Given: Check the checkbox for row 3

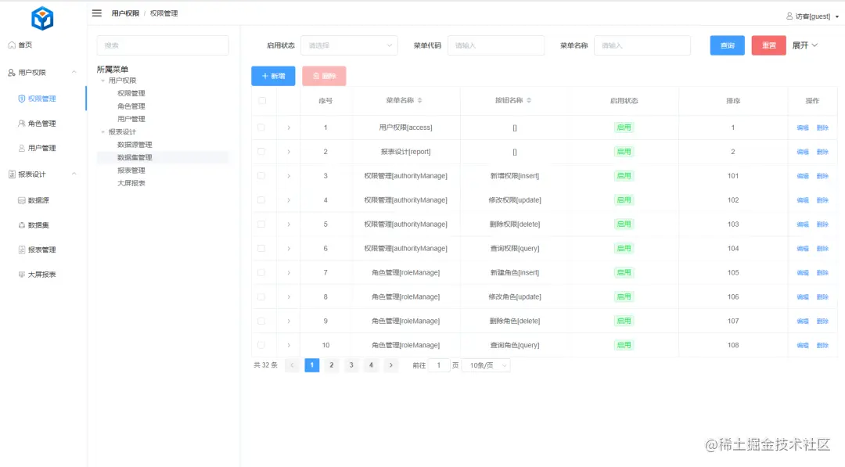Looking at the screenshot, I should point(261,175).
